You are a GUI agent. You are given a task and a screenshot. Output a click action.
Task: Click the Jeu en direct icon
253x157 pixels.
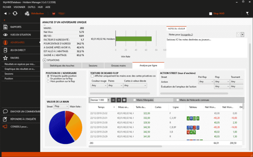(5, 50)
